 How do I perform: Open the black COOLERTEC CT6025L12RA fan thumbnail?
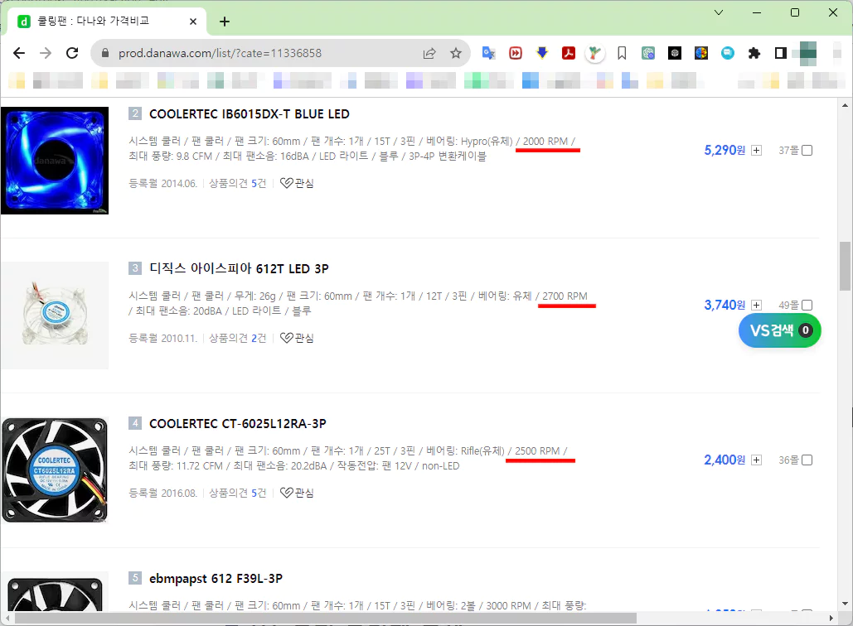pos(55,470)
